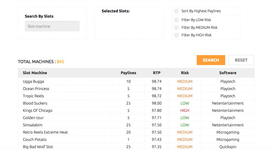This screenshot has height=150, width=270.
Task: Toggle Filter By MEDIUM Risk checkbox
Action: coord(176,27)
